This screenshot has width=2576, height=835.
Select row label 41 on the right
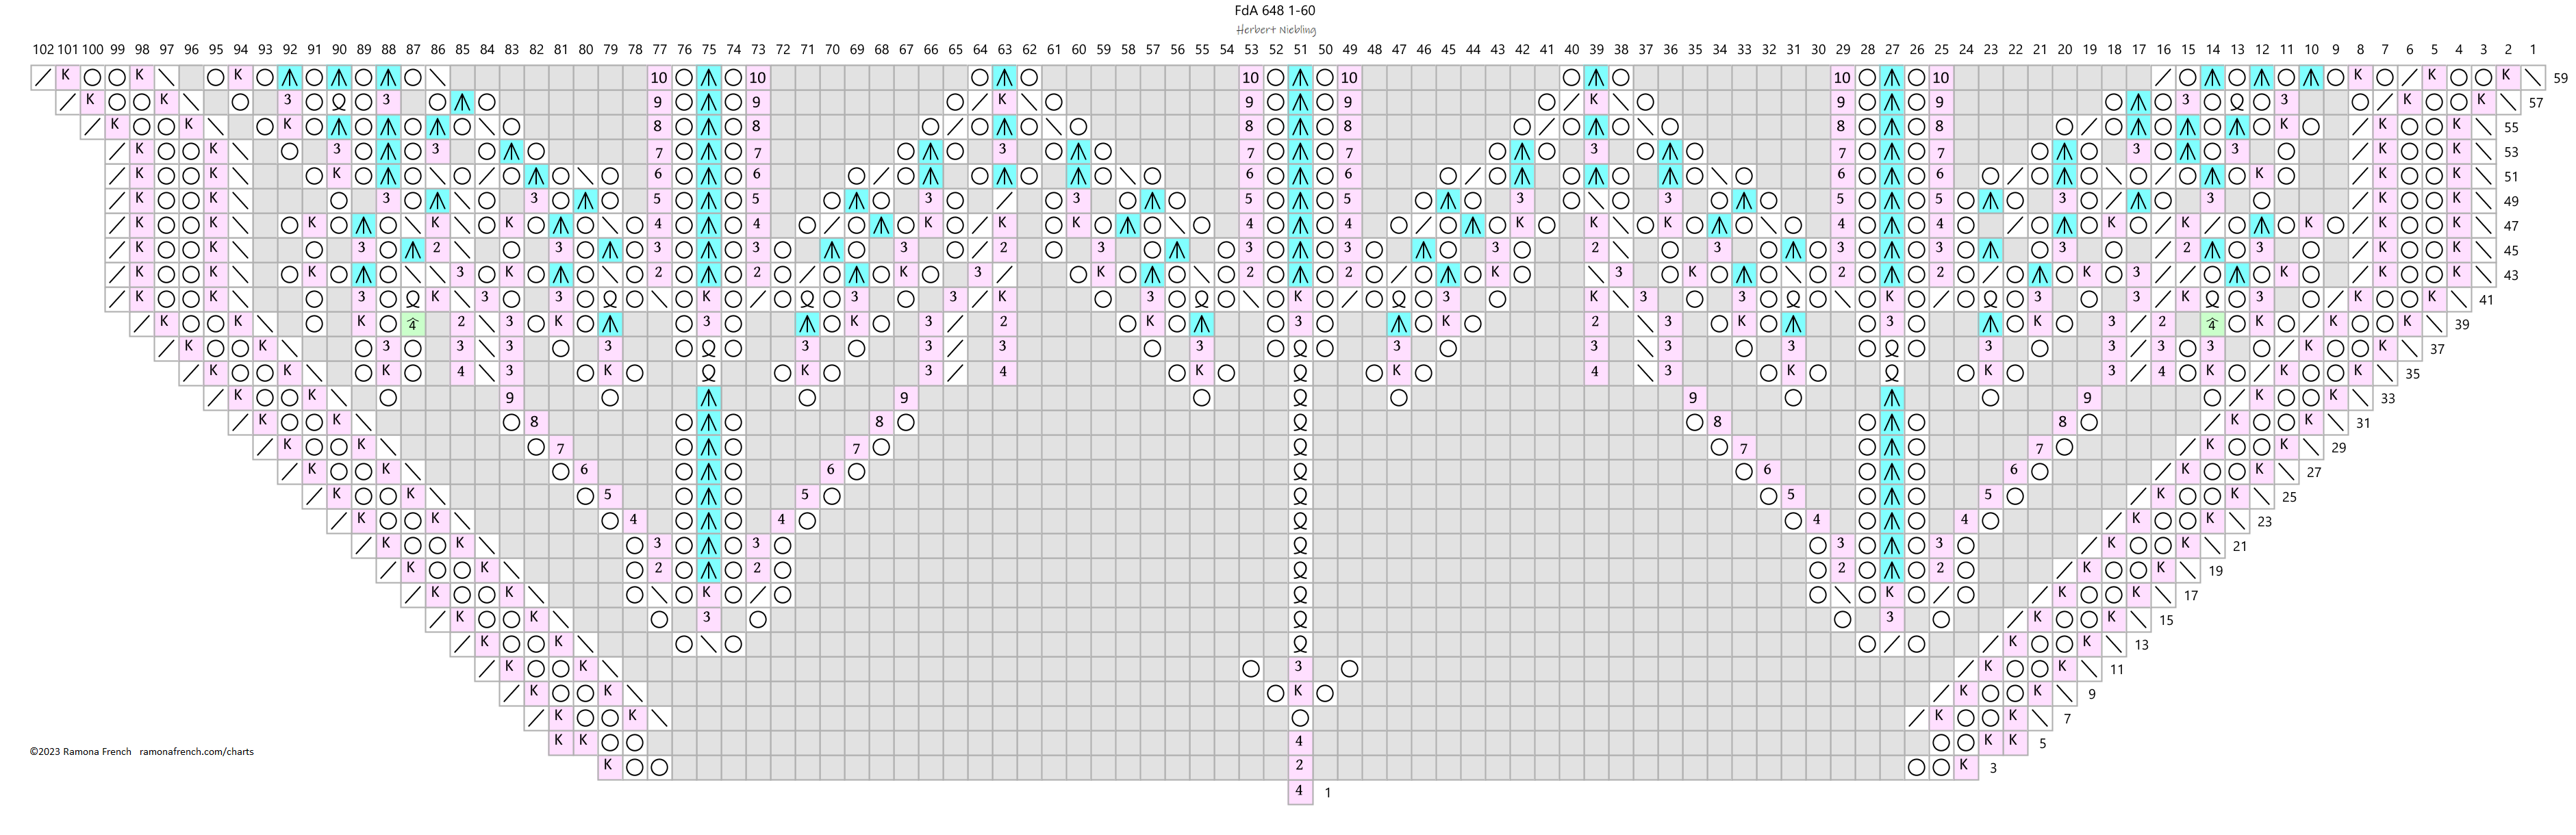[x=2486, y=300]
